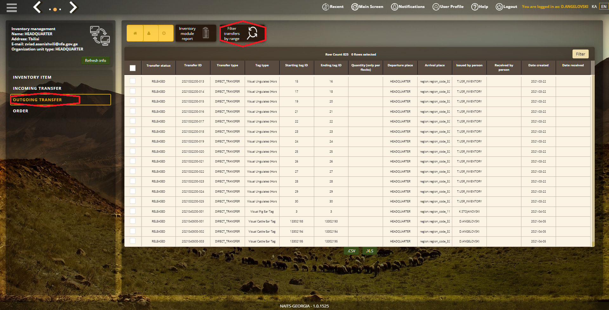Go to the previous screen with left chevron
Screen dimensions: 609x310
(37, 7)
